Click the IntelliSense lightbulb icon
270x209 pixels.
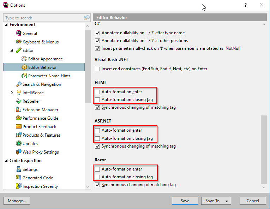(x=19, y=93)
